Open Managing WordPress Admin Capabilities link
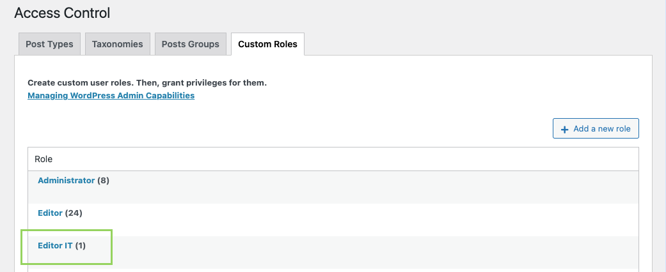The image size is (666, 272). click(x=111, y=95)
